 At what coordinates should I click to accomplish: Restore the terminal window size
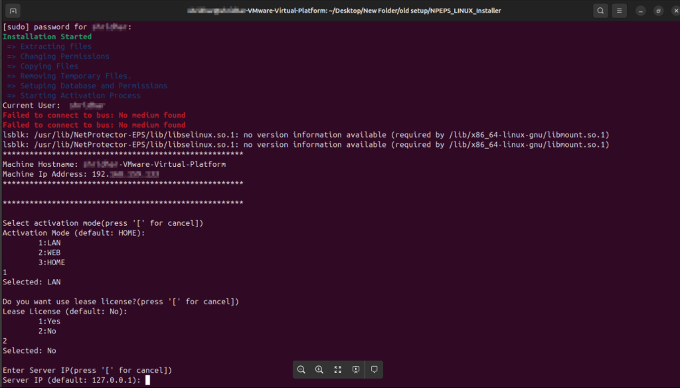(x=657, y=11)
